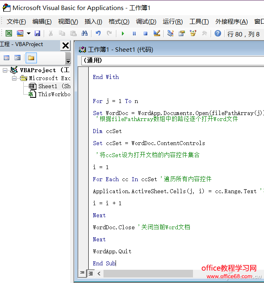The image size is (264, 283).
Task: Click the View Microsoft Excel toolbar icon
Action: (x=9, y=33)
